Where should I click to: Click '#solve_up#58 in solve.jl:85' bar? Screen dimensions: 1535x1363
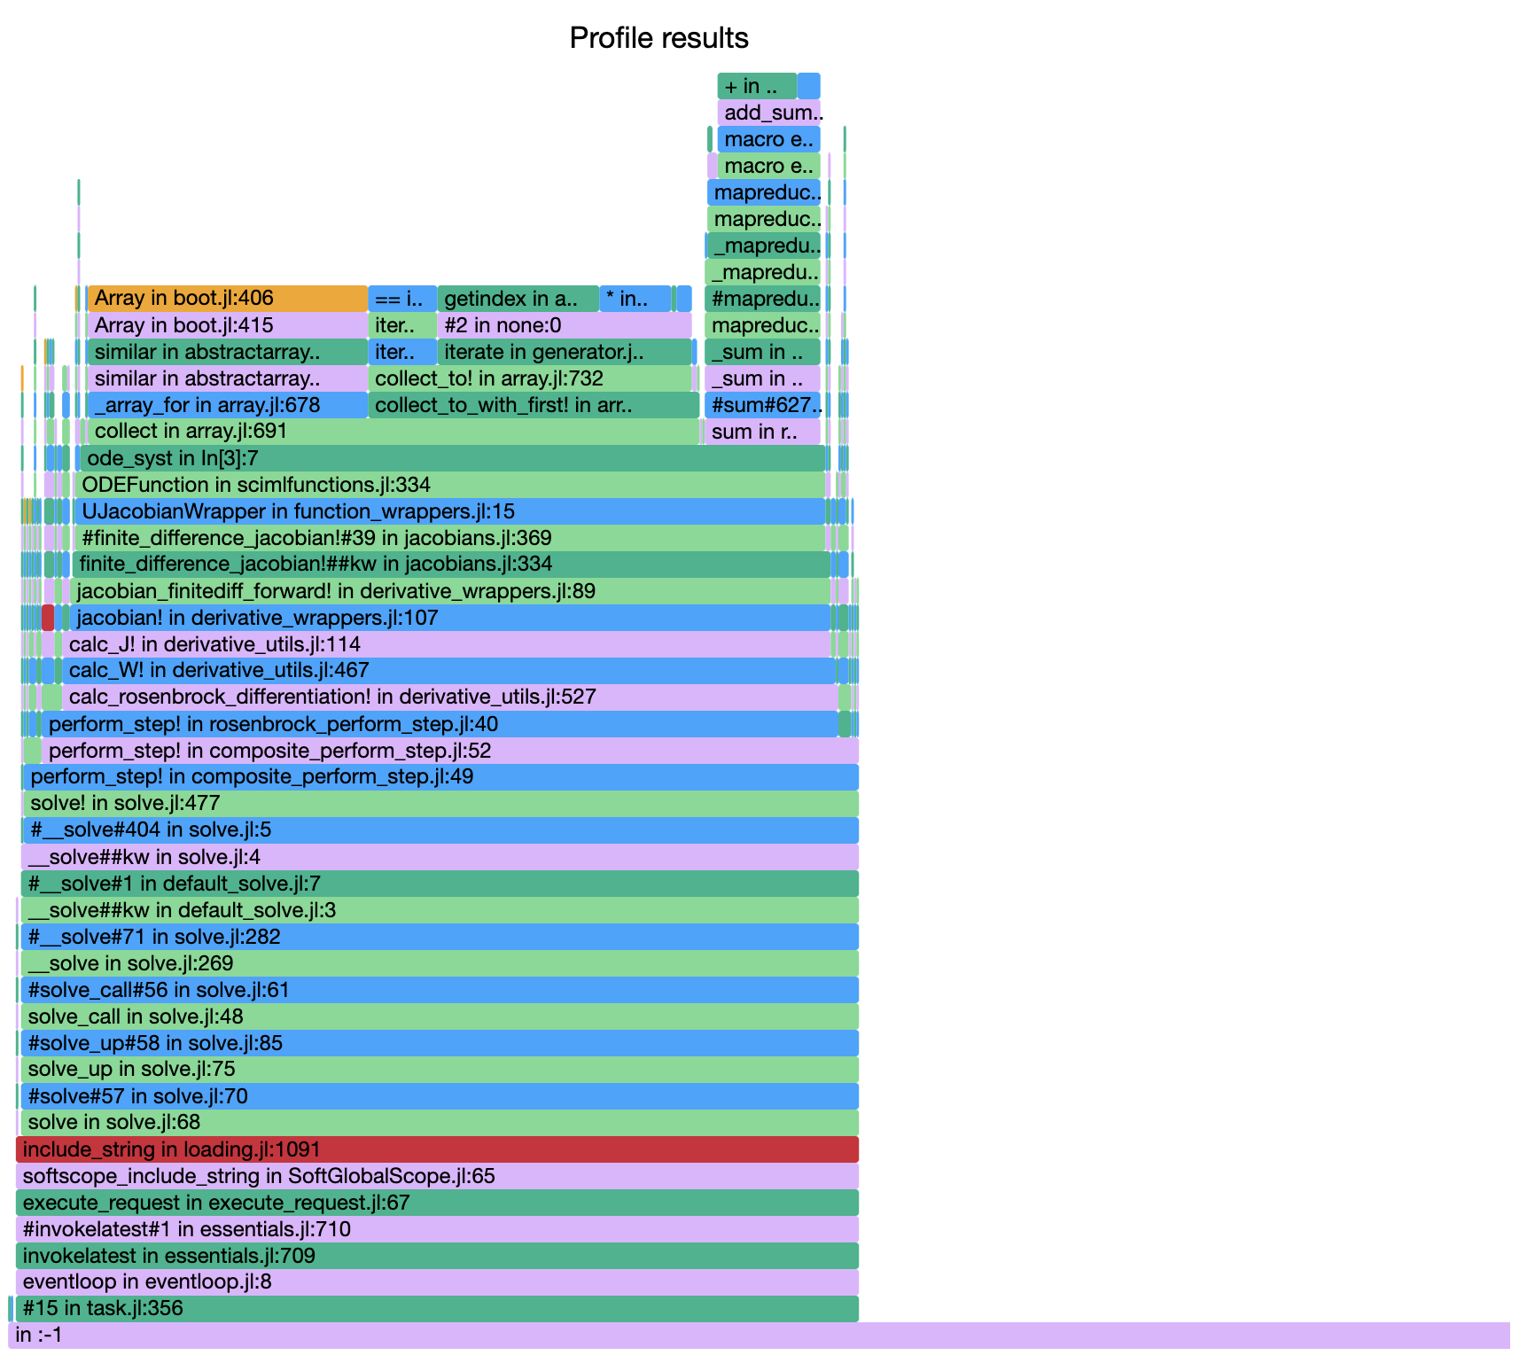[x=440, y=1043]
